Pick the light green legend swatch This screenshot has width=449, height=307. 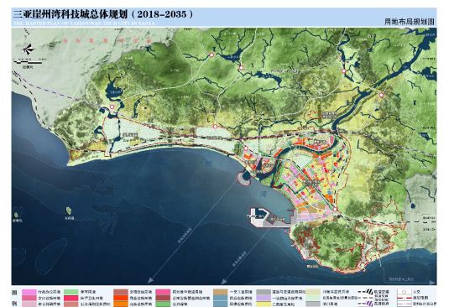[x=71, y=292]
